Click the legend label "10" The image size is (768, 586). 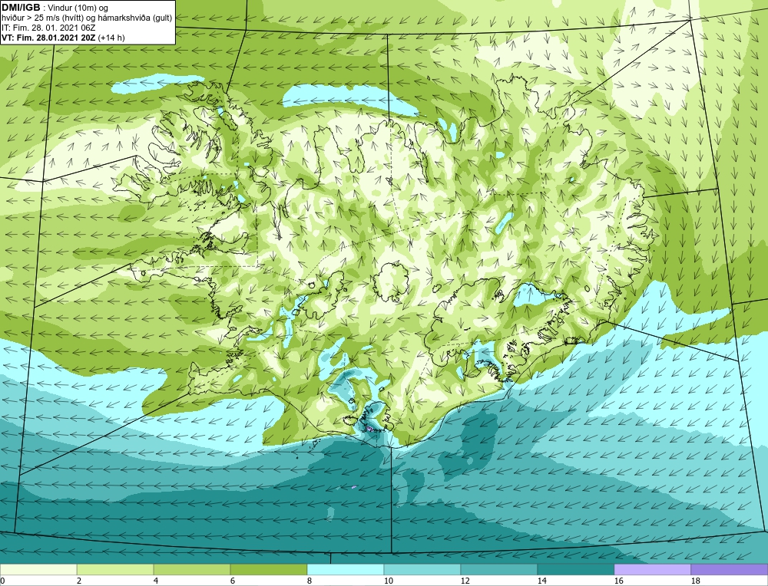coord(389,581)
